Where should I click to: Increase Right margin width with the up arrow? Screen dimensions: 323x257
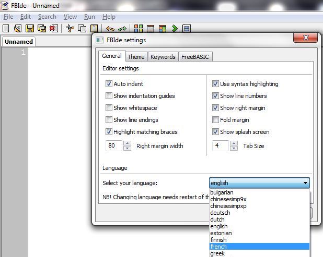[x=127, y=143]
